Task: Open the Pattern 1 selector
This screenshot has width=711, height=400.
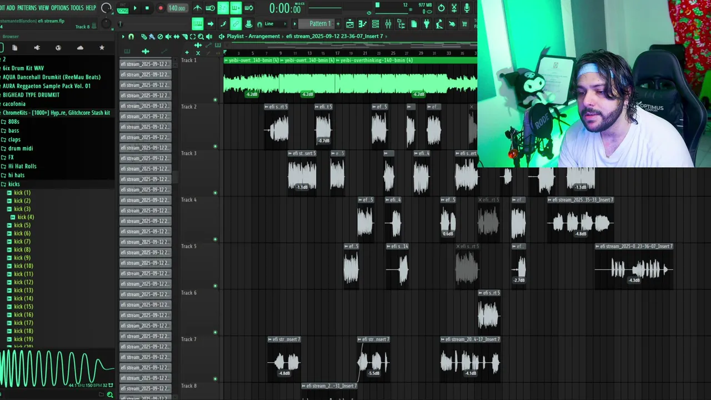Action: 317,24
